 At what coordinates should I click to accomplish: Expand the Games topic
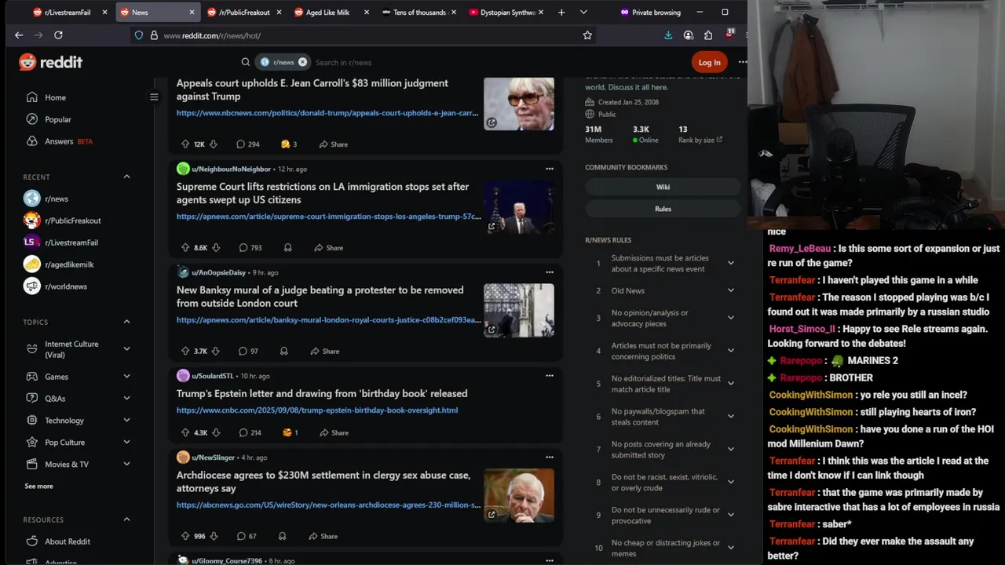[126, 377]
